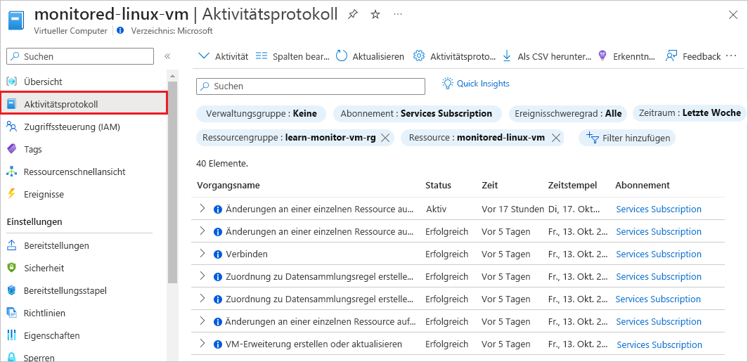Screen dimensions: 748x362
Task: Open the Quick Insights link
Action: tap(483, 84)
